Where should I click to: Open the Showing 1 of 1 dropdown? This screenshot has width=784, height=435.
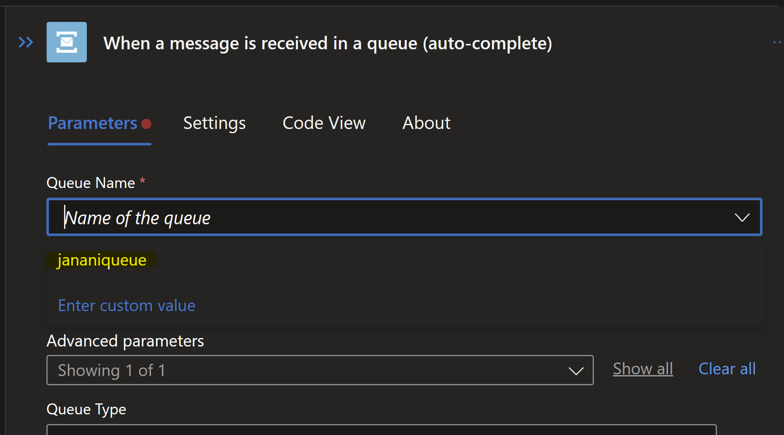coord(312,370)
